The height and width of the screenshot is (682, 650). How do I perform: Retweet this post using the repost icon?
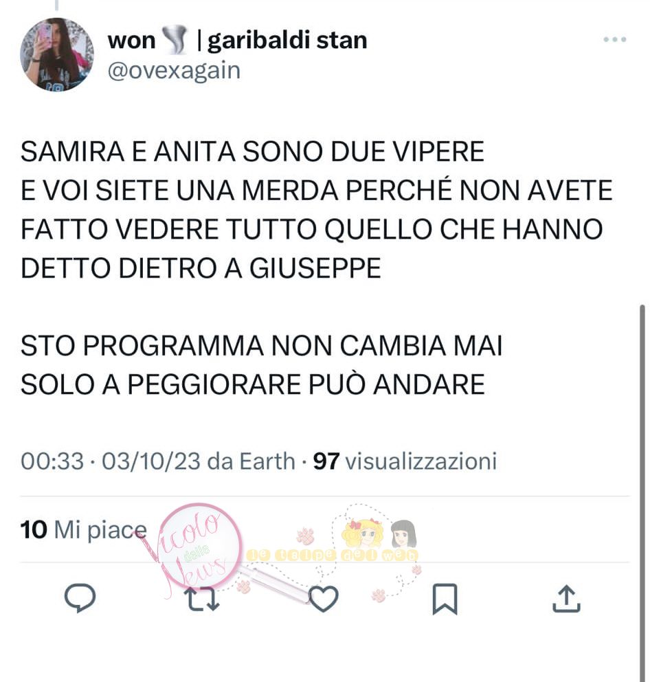(202, 599)
